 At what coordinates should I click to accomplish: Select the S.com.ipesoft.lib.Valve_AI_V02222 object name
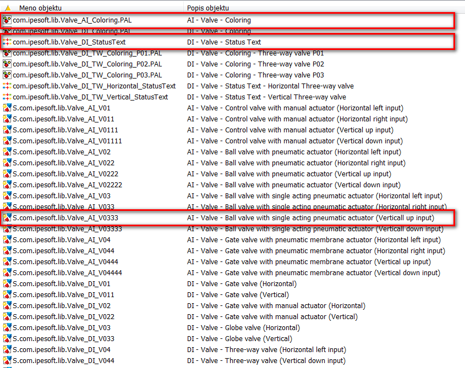tap(67, 185)
